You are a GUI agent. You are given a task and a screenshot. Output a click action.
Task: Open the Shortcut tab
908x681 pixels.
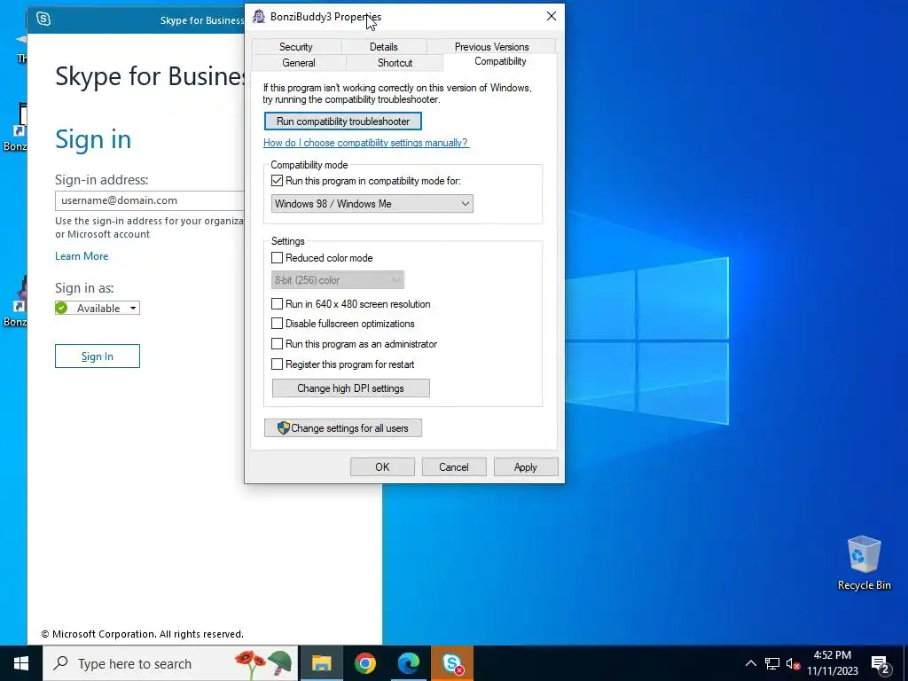[395, 63]
